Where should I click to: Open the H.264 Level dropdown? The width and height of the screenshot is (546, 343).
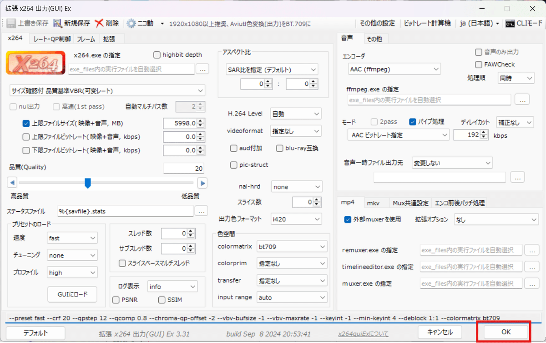pyautogui.click(x=296, y=114)
